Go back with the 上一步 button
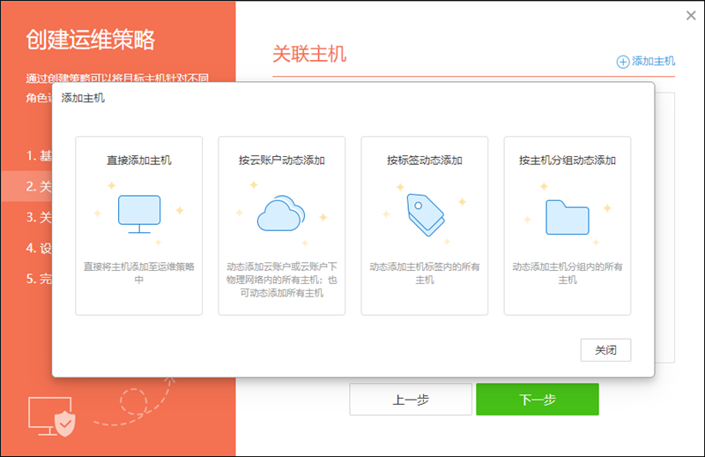This screenshot has height=457, width=705. point(410,400)
